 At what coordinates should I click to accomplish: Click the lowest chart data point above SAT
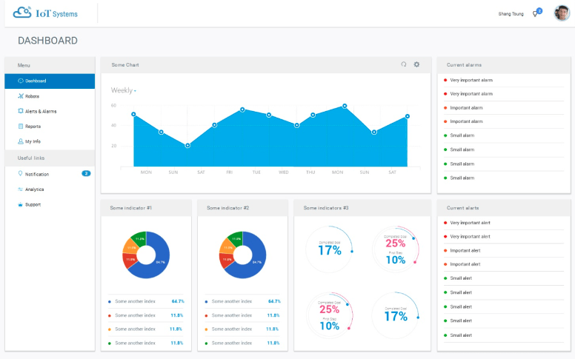187,145
